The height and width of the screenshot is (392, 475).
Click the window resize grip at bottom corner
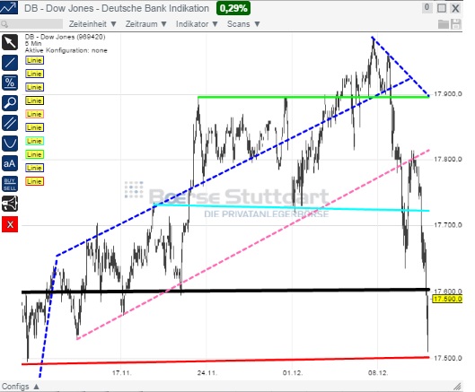pos(458,387)
